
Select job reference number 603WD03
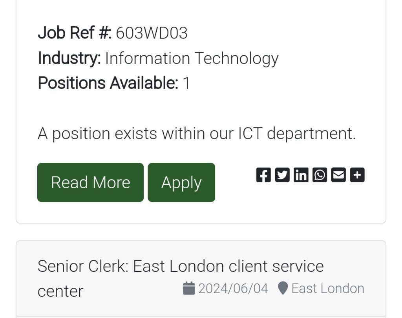tap(152, 33)
